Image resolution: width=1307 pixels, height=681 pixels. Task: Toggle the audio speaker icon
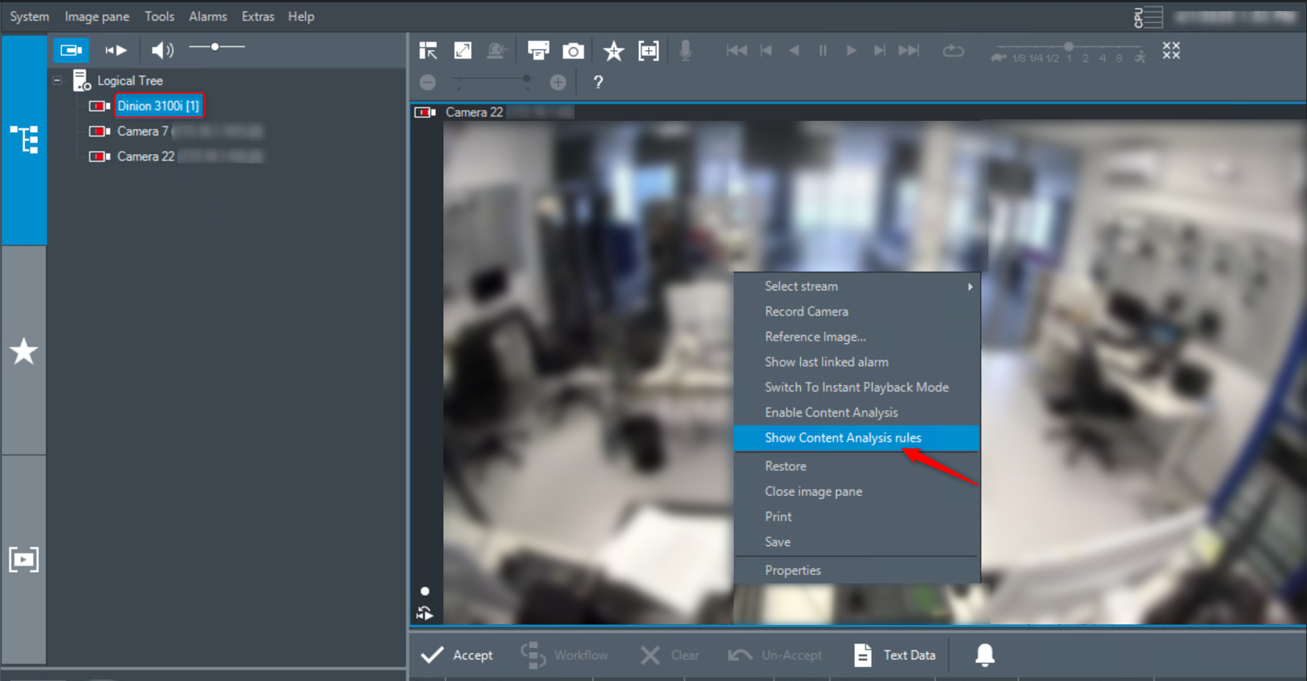162,50
